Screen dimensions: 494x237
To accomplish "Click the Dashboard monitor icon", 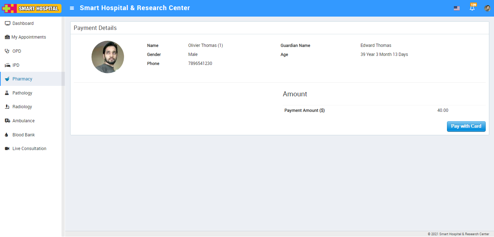I will pyautogui.click(x=7, y=23).
